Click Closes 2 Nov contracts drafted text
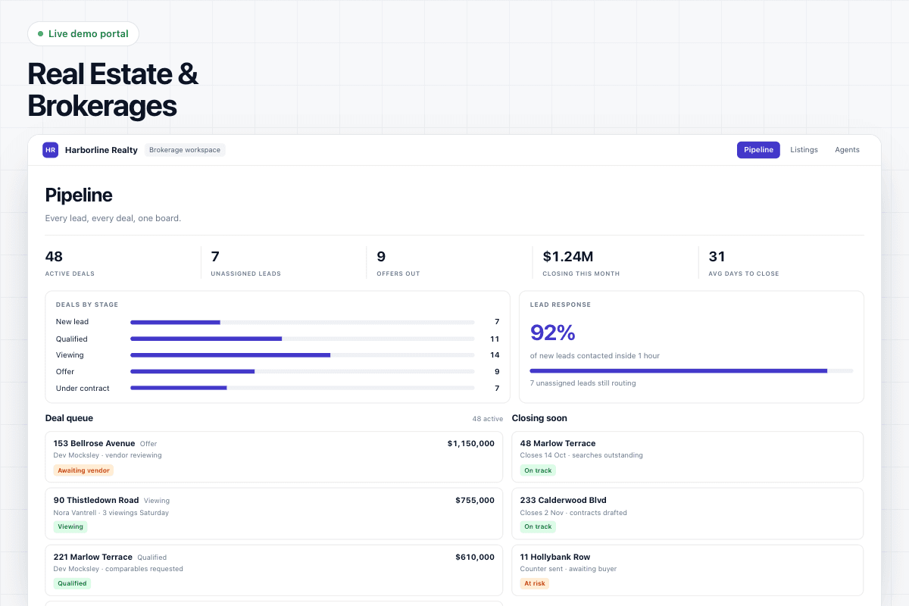Screen dimensions: 909x606 tap(573, 513)
